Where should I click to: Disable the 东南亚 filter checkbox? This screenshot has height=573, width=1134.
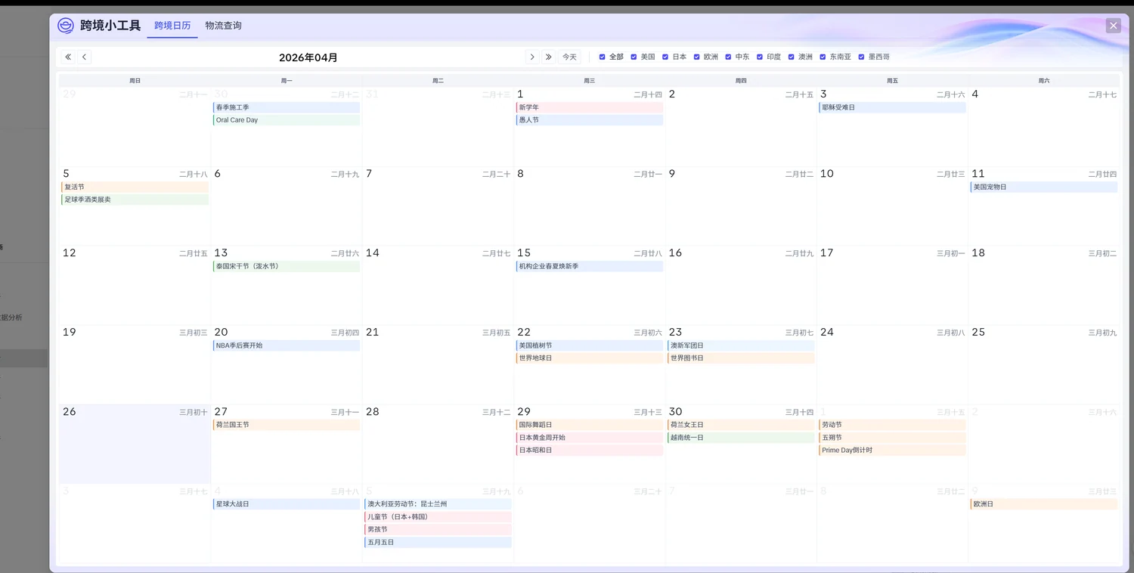click(823, 57)
